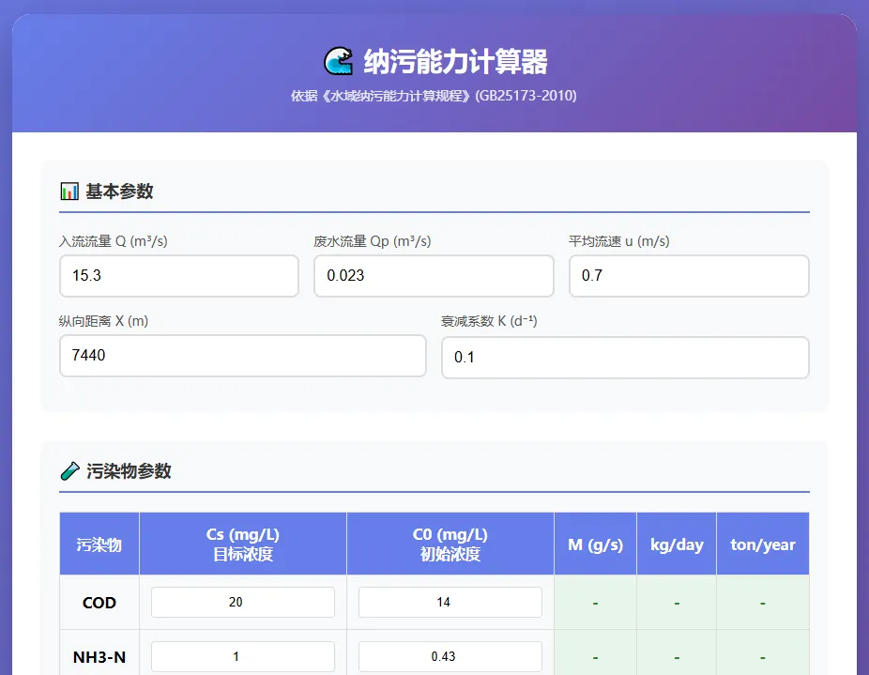Image resolution: width=869 pixels, height=675 pixels.
Task: Click the M (g/s) column header
Action: pyautogui.click(x=595, y=545)
